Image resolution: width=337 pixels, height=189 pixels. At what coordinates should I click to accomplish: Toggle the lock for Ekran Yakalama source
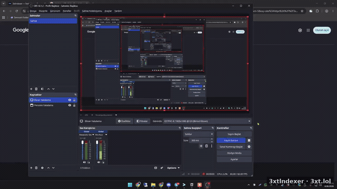[74, 100]
